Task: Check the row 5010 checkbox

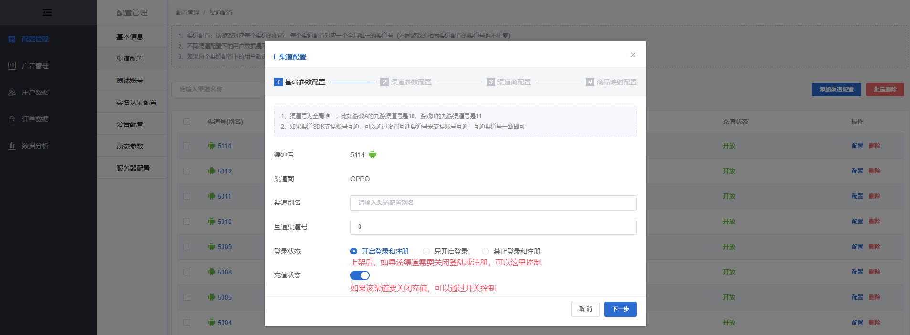Action: pos(187,222)
